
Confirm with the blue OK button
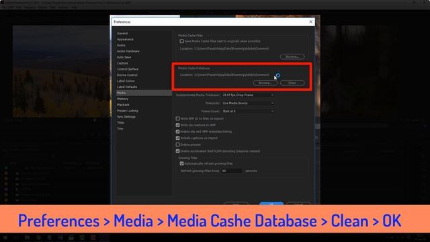tap(271, 204)
